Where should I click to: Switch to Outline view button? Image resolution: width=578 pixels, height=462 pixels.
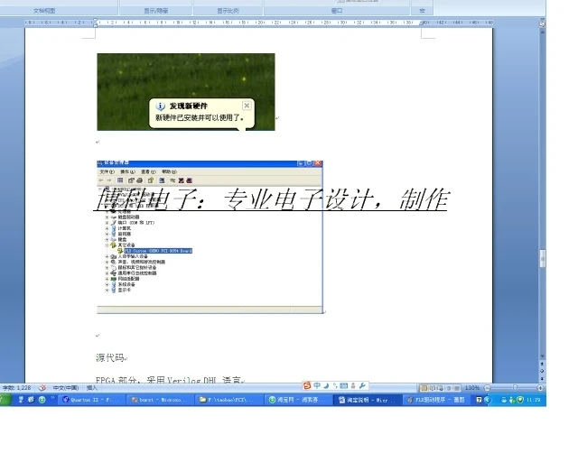(x=449, y=388)
